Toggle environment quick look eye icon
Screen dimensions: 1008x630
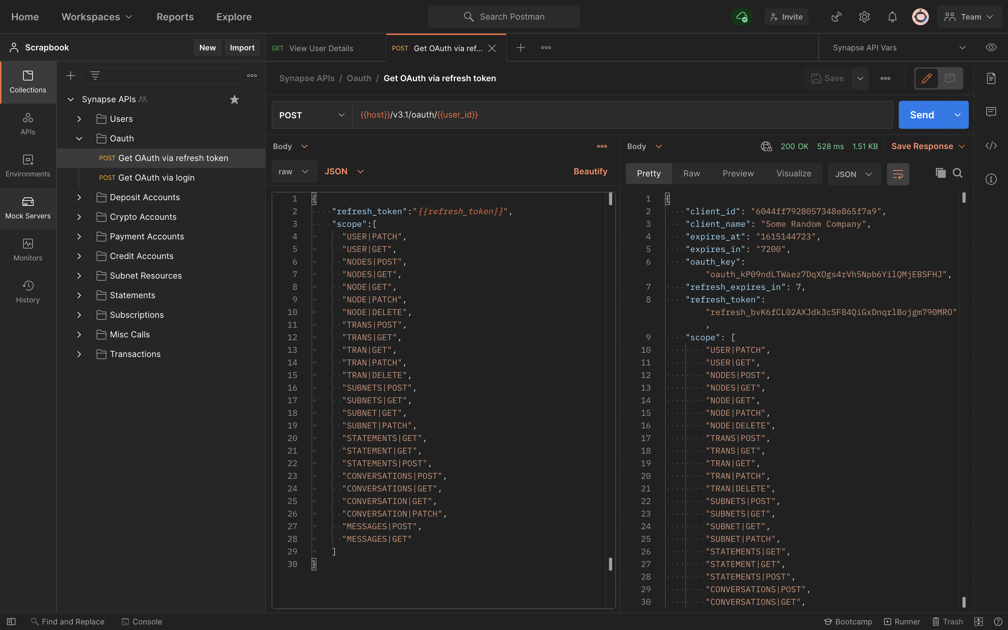coord(991,48)
